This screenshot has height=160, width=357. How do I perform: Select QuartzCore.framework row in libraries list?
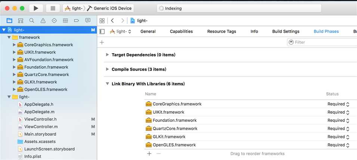tap(251, 128)
